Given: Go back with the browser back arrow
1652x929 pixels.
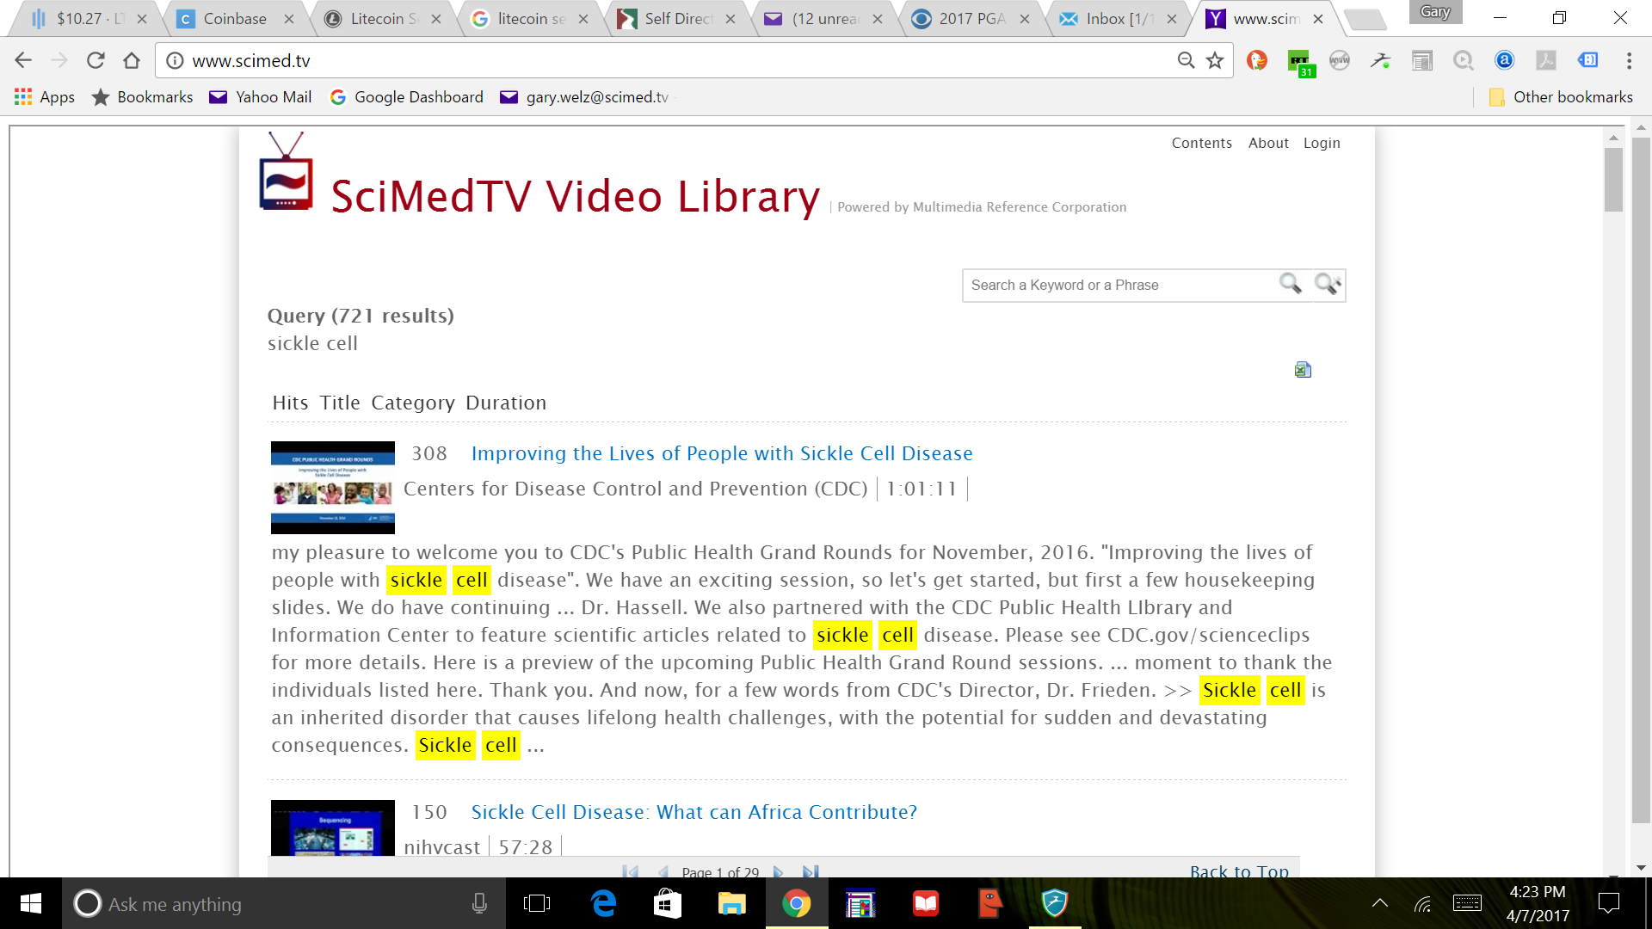Looking at the screenshot, I should (23, 60).
